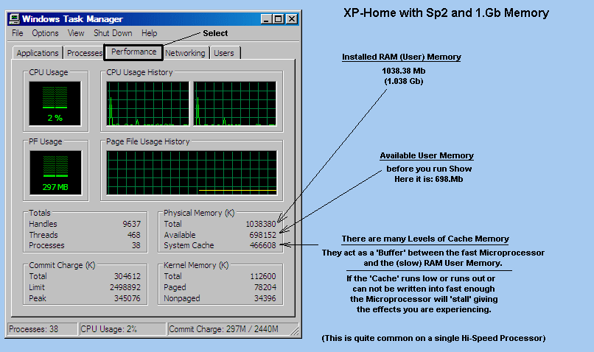Image resolution: width=594 pixels, height=352 pixels.
Task: Switch to the Users tab
Action: (x=224, y=53)
